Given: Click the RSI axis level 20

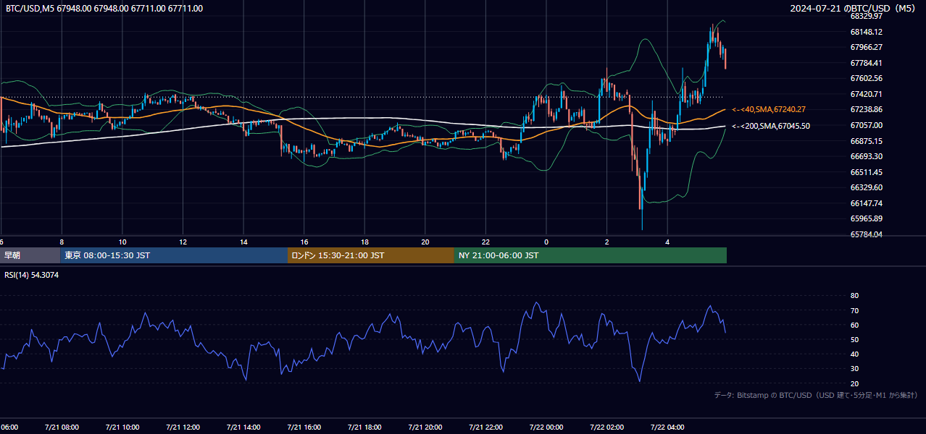Looking at the screenshot, I should pos(854,383).
